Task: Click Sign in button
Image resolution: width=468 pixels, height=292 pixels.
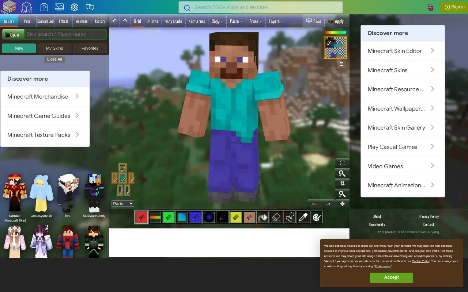Action: coord(454,7)
